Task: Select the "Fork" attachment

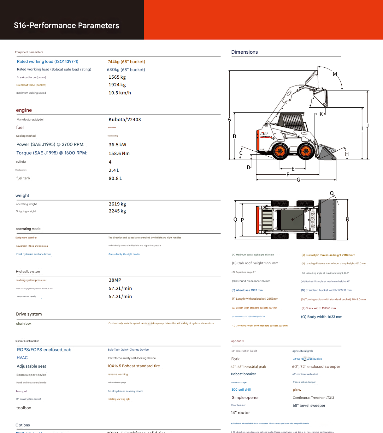Action: point(235,359)
